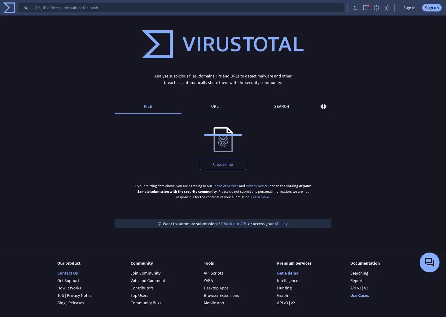This screenshot has height=317, width=446.
Task: Open API v3 link under Documentation
Action: (x=356, y=288)
